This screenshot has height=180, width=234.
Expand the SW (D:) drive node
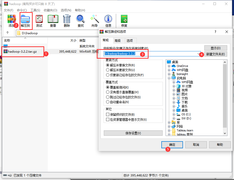tap(174, 119)
